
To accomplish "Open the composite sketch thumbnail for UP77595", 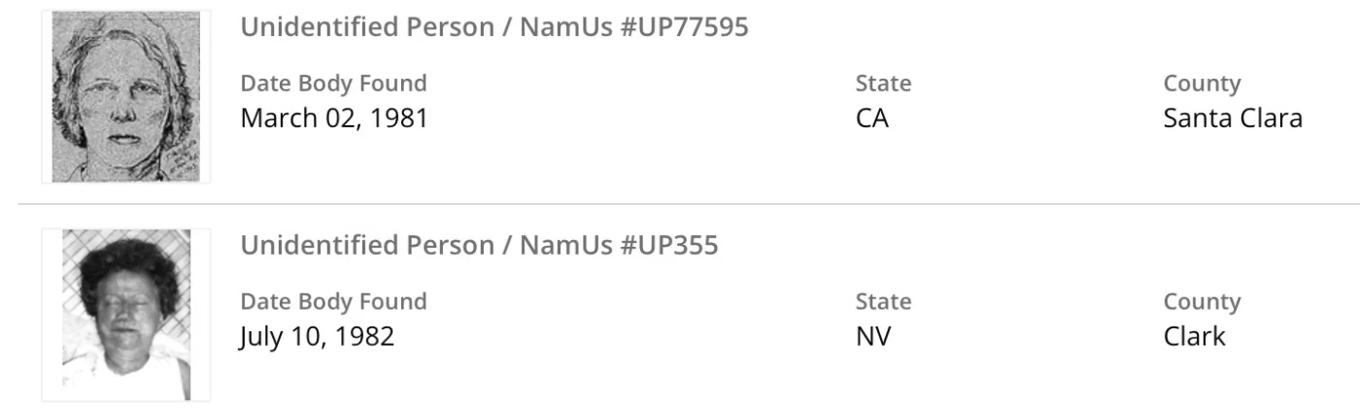I will pos(124,96).
